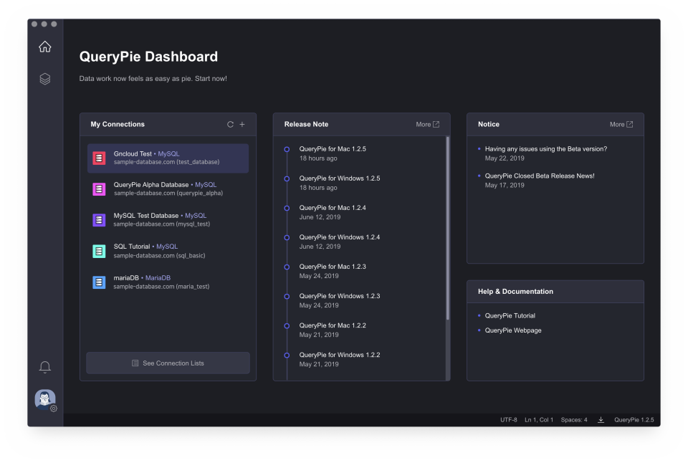Select the magenta QueryPie Alpha Database icon
Image resolution: width=688 pixels, height=463 pixels.
click(x=99, y=188)
